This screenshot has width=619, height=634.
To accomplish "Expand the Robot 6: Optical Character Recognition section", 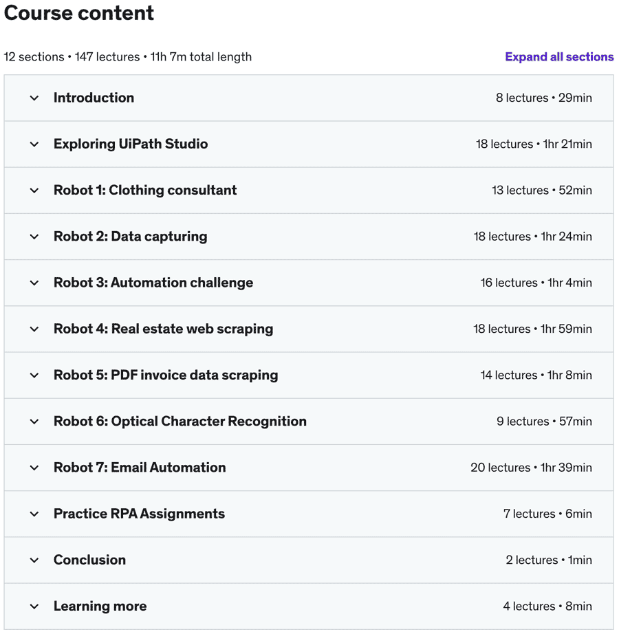I will (180, 422).
